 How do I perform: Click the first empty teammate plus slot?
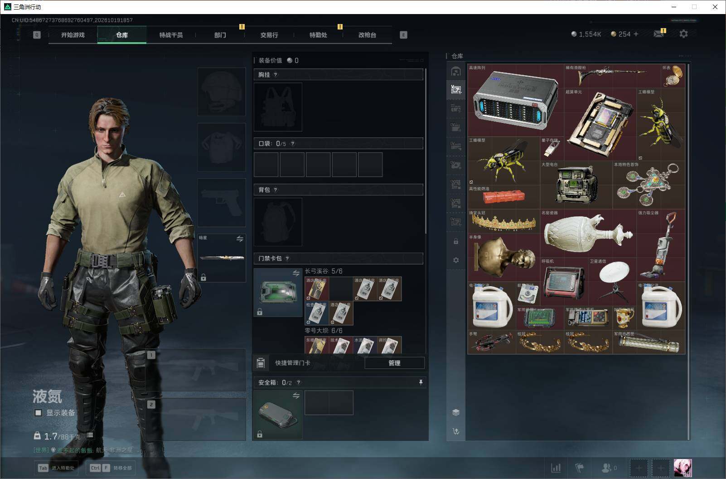pos(639,468)
